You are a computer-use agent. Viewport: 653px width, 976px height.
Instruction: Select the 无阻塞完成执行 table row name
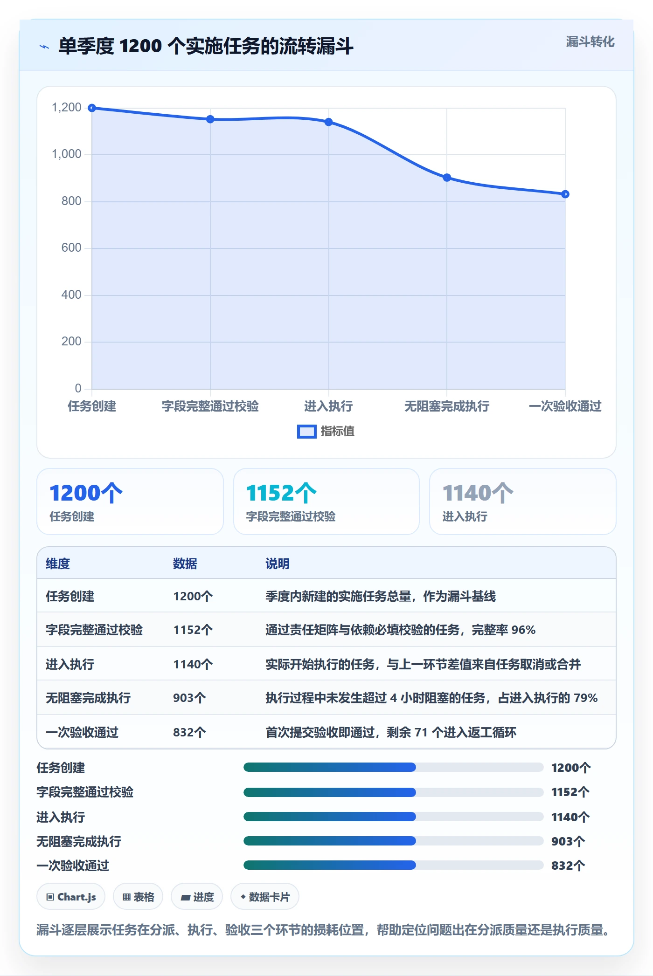tap(88, 698)
